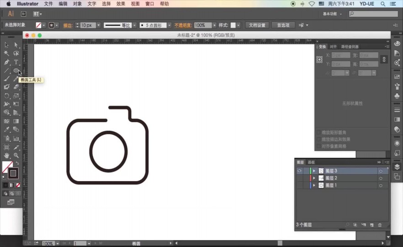Expand 图层 3 disclosure triangle
403x247 pixels.
pyautogui.click(x=314, y=171)
